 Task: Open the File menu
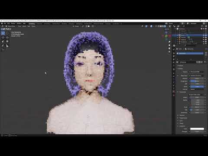tap(5, 23)
